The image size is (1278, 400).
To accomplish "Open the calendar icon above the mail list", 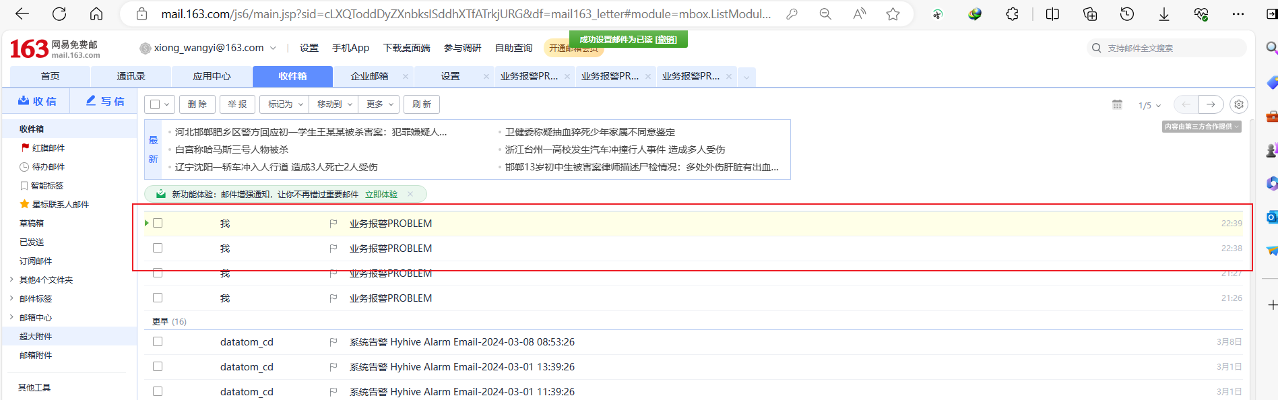I will click(x=1117, y=104).
